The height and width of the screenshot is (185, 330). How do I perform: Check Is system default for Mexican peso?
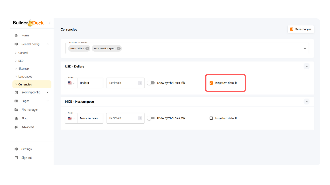coord(211,118)
